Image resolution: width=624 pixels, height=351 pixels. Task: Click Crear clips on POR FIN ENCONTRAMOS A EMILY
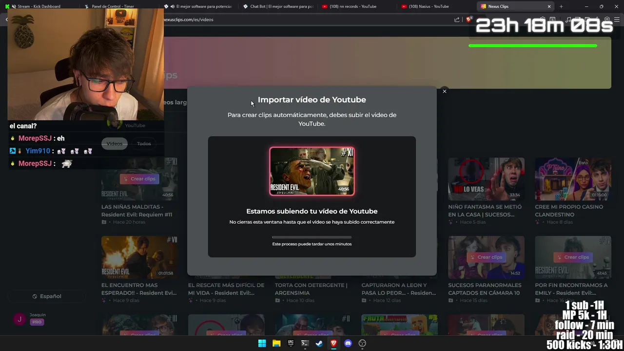tap(573, 257)
